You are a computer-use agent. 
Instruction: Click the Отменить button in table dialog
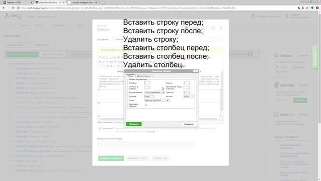click(189, 124)
